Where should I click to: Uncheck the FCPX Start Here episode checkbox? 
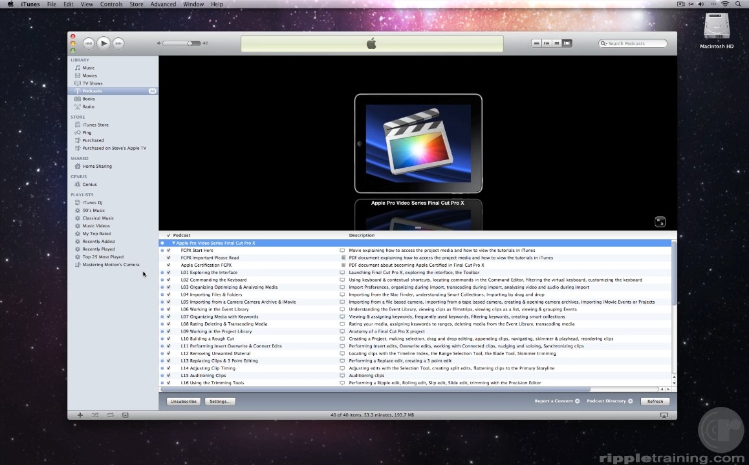[x=169, y=251]
